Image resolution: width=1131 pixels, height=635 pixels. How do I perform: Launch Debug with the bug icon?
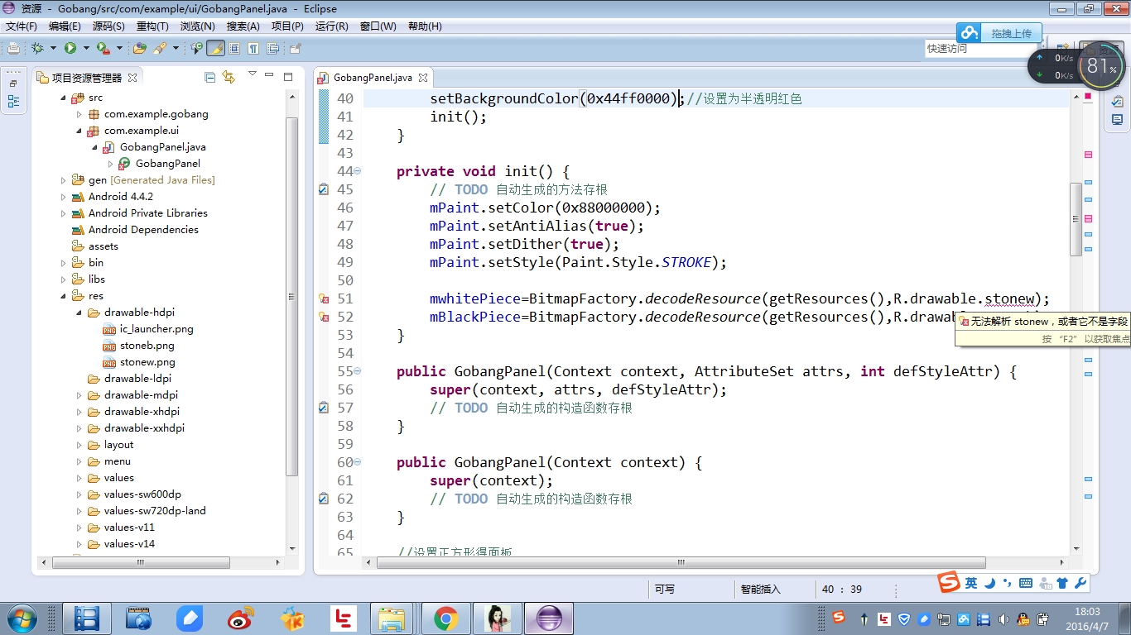click(38, 48)
